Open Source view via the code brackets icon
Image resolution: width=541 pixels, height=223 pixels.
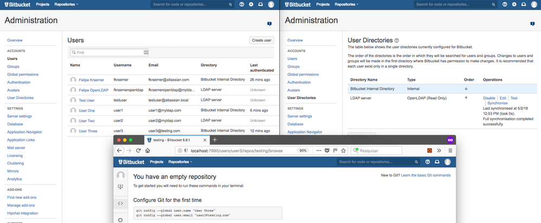pyautogui.click(x=120, y=204)
